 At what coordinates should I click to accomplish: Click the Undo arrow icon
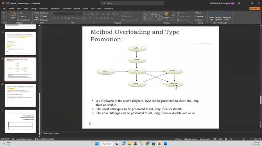(x=5, y=13)
